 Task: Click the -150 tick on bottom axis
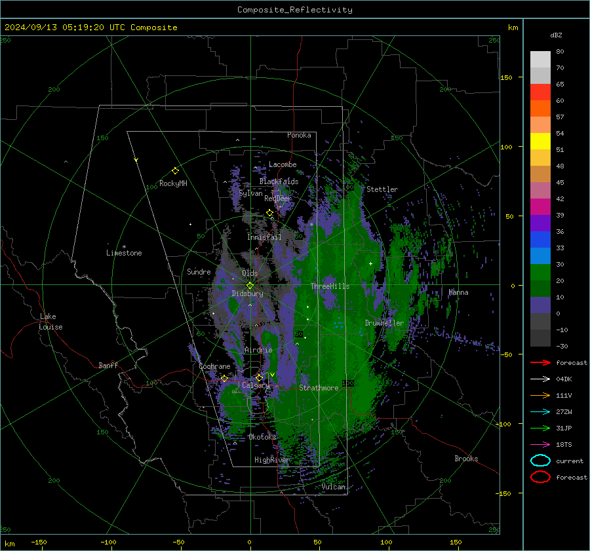(39, 542)
